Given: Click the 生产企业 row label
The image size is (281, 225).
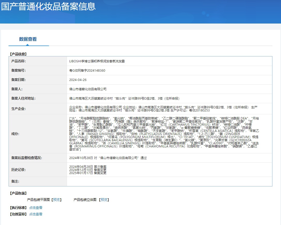Looking at the screenshot, I should 18,109.
